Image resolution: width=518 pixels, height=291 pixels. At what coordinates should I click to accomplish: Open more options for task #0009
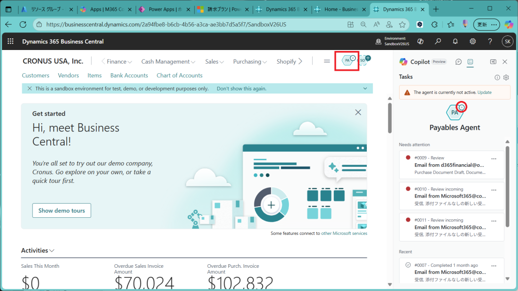coord(494,158)
